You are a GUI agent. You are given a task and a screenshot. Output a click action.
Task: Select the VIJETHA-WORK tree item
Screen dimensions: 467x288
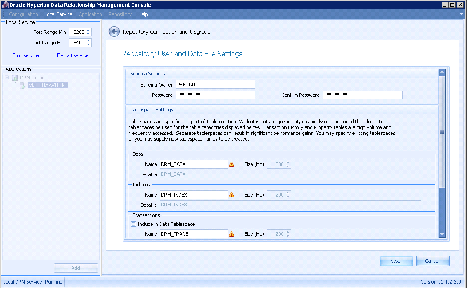(48, 85)
